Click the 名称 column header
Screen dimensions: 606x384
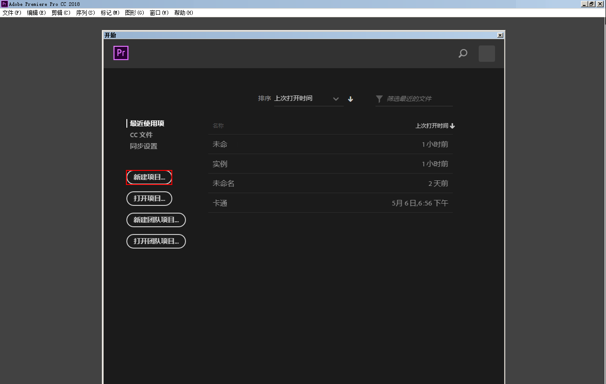[x=218, y=126]
